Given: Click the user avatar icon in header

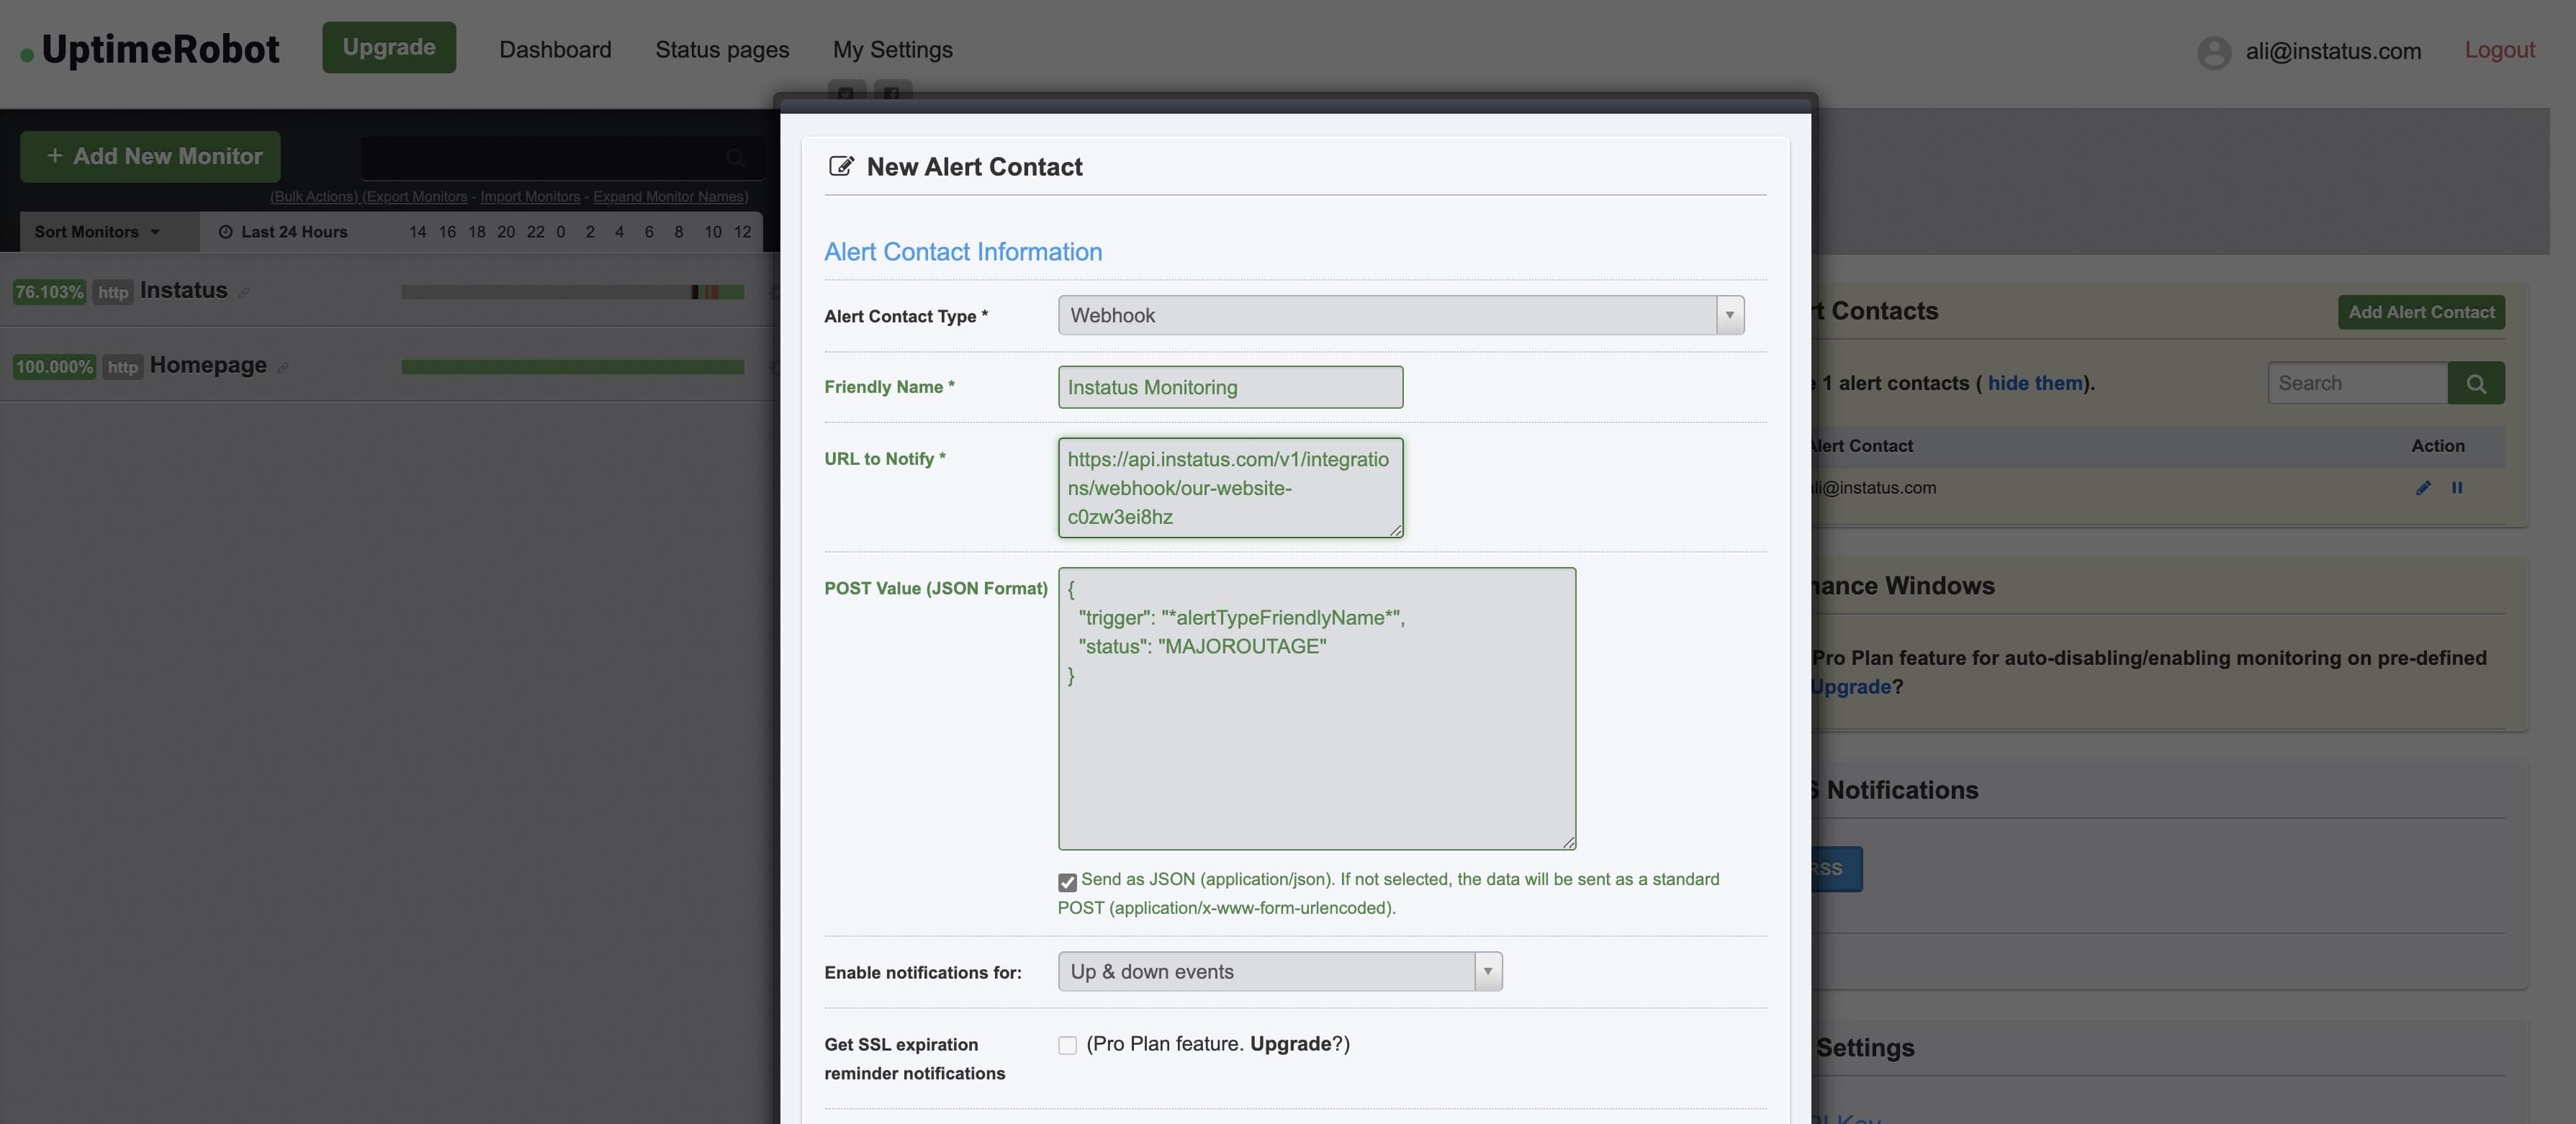Looking at the screenshot, I should click(x=2213, y=52).
